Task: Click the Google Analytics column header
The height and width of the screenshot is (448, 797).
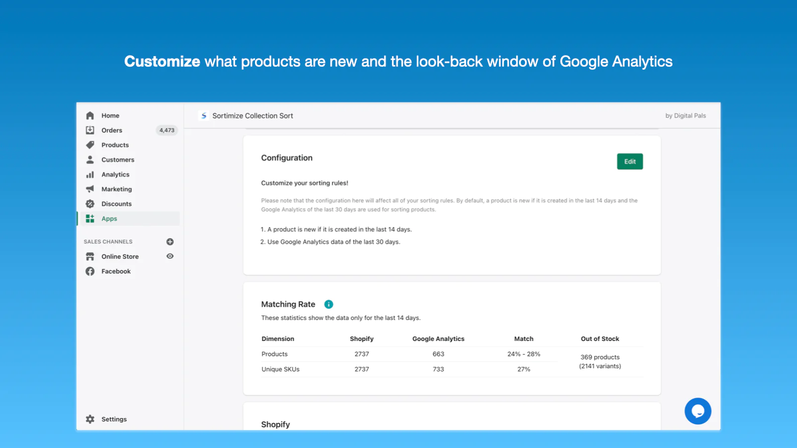Action: click(x=438, y=338)
